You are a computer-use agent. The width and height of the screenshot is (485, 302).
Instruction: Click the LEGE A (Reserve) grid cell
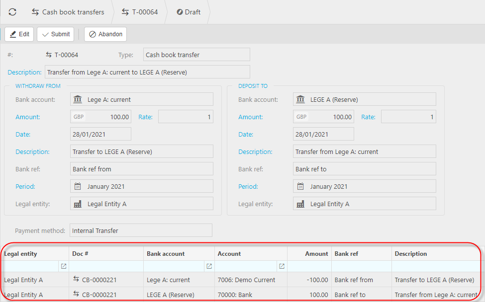[x=179, y=295]
